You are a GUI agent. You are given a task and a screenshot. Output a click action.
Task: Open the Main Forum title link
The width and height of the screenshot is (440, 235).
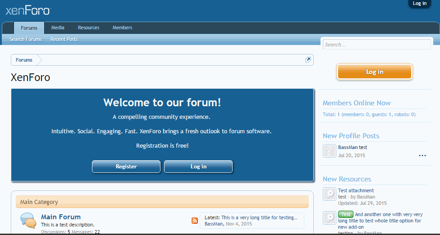tap(61, 217)
